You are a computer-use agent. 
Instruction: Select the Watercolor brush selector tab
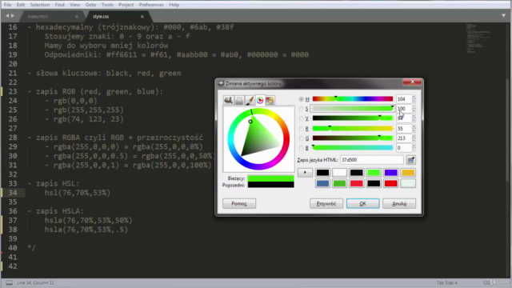point(250,100)
